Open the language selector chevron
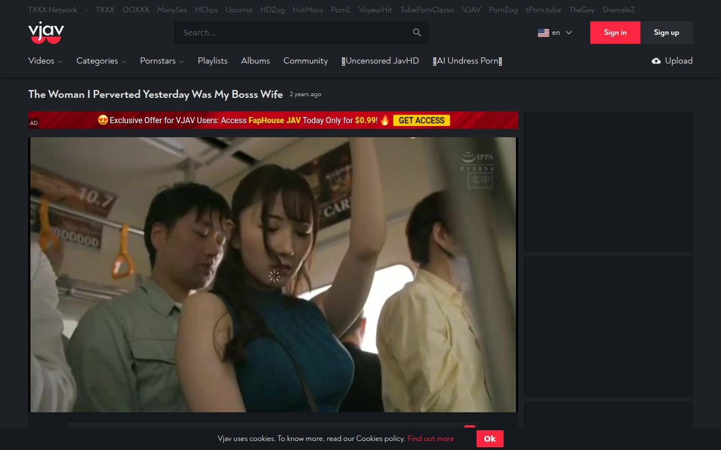The width and height of the screenshot is (721, 450). 569,33
